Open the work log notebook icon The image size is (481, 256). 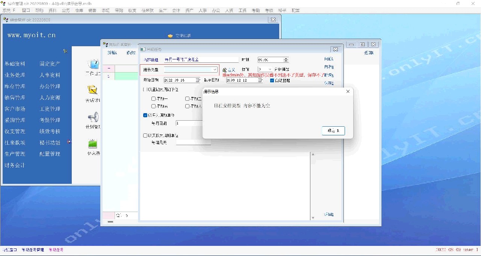tap(93, 64)
